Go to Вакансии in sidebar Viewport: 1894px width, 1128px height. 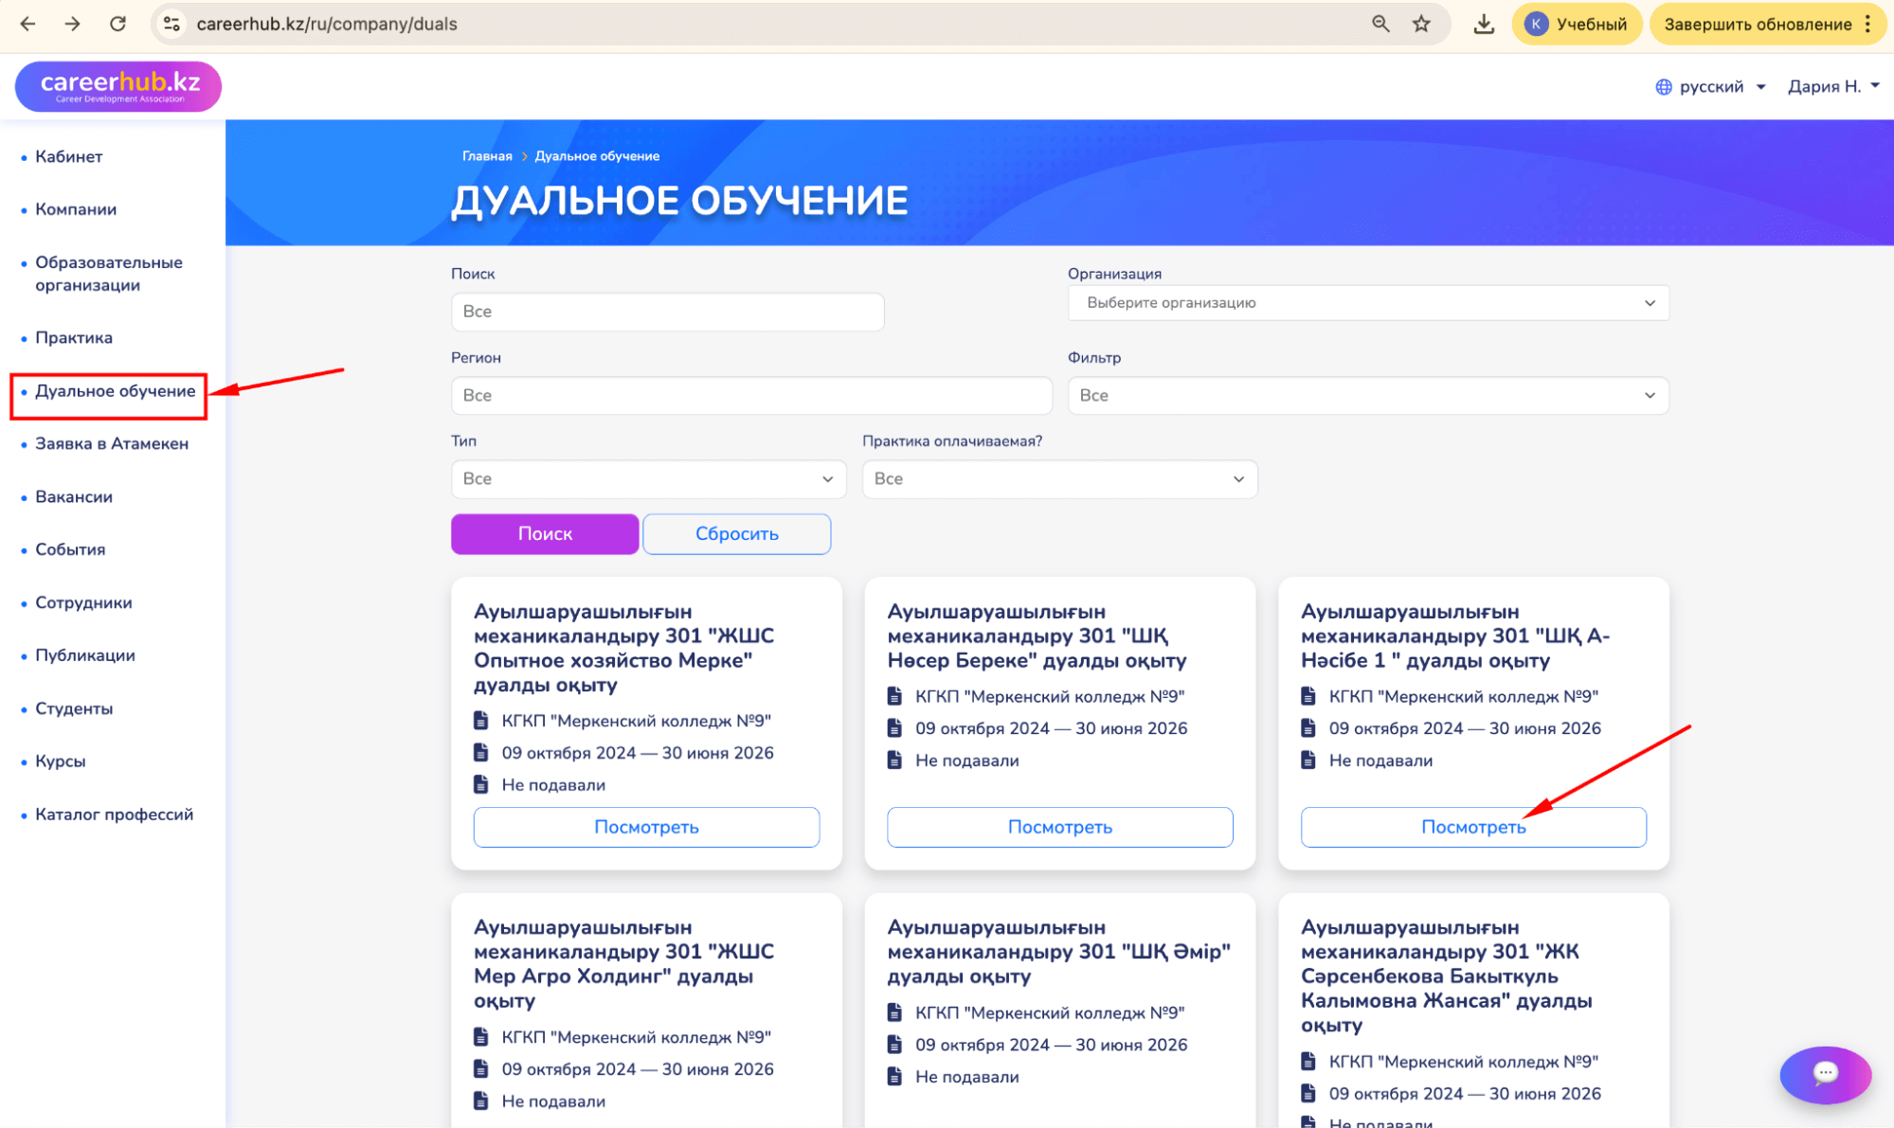[x=73, y=496]
